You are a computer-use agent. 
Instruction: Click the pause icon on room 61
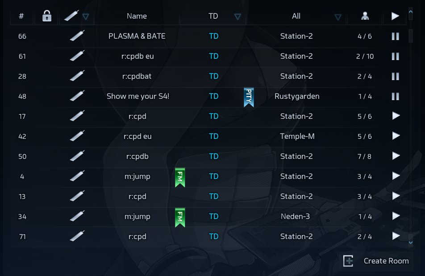[x=395, y=57]
